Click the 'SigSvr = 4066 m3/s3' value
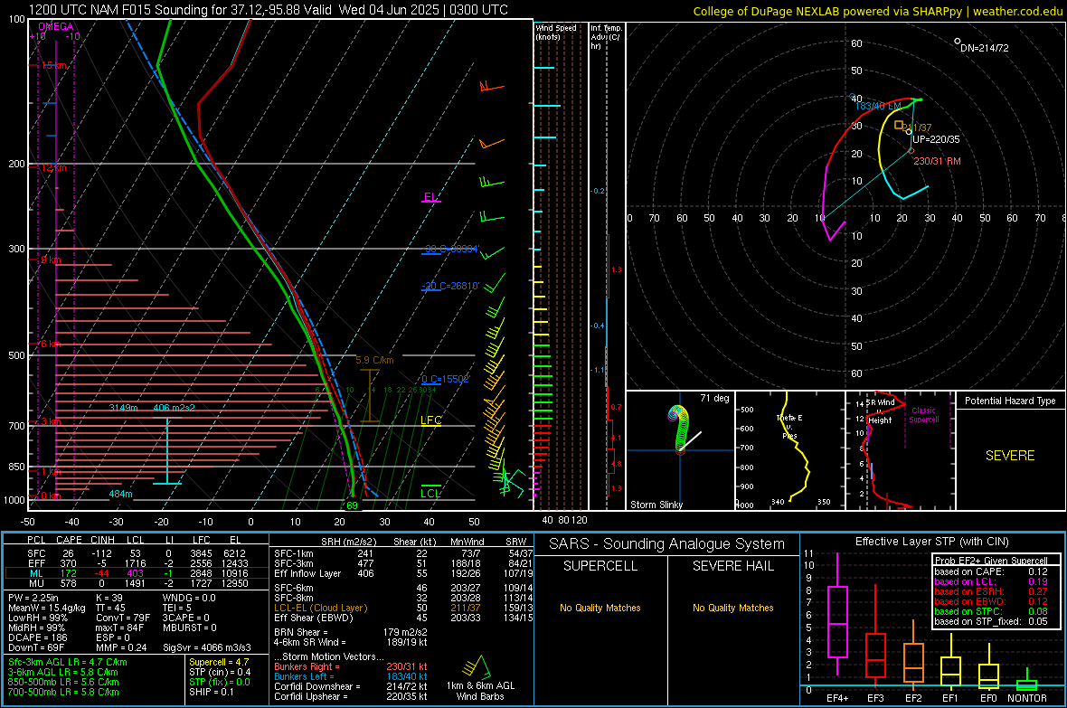The image size is (1067, 708). pos(207,647)
